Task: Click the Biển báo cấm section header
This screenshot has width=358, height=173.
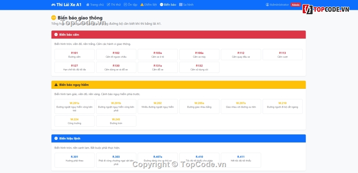Action: [x=179, y=35]
